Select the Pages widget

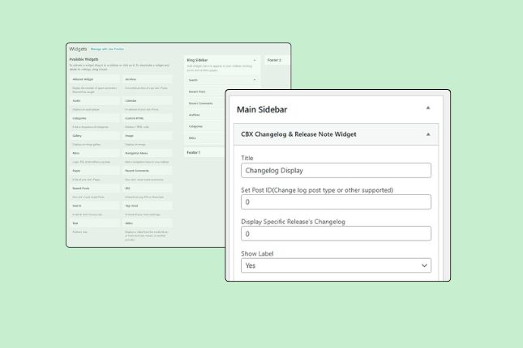tap(95, 171)
